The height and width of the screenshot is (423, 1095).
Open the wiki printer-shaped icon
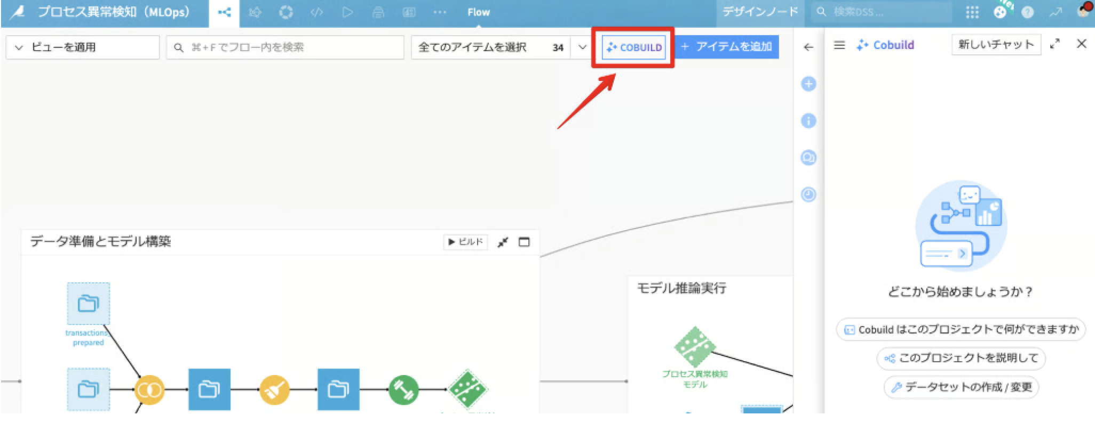pyautogui.click(x=378, y=12)
